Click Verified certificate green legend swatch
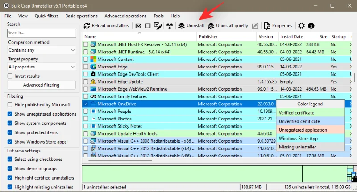Viewport: 357px width, 192px height. pyautogui.click(x=310, y=112)
